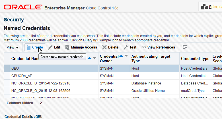This screenshot has height=119, width=222.
Task: Click row selector for GBU row
Action: (x=7, y=68)
